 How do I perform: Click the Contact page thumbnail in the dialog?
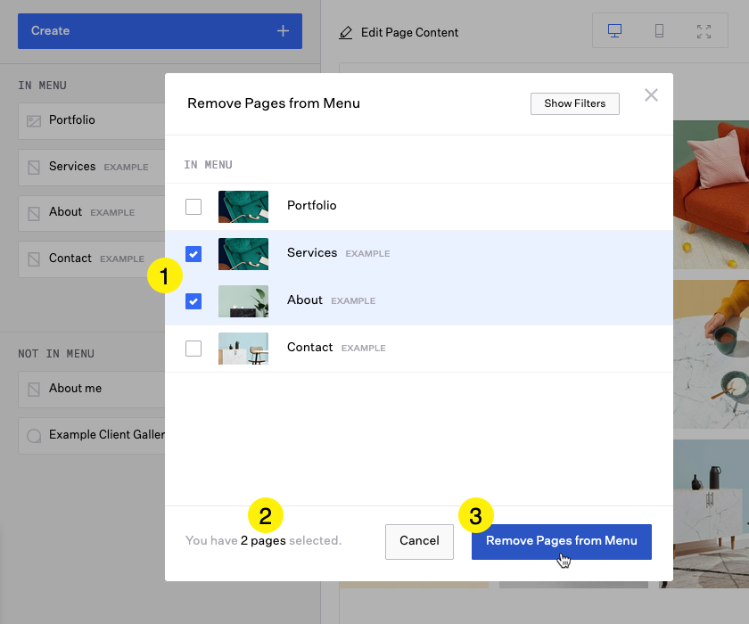pyautogui.click(x=243, y=349)
